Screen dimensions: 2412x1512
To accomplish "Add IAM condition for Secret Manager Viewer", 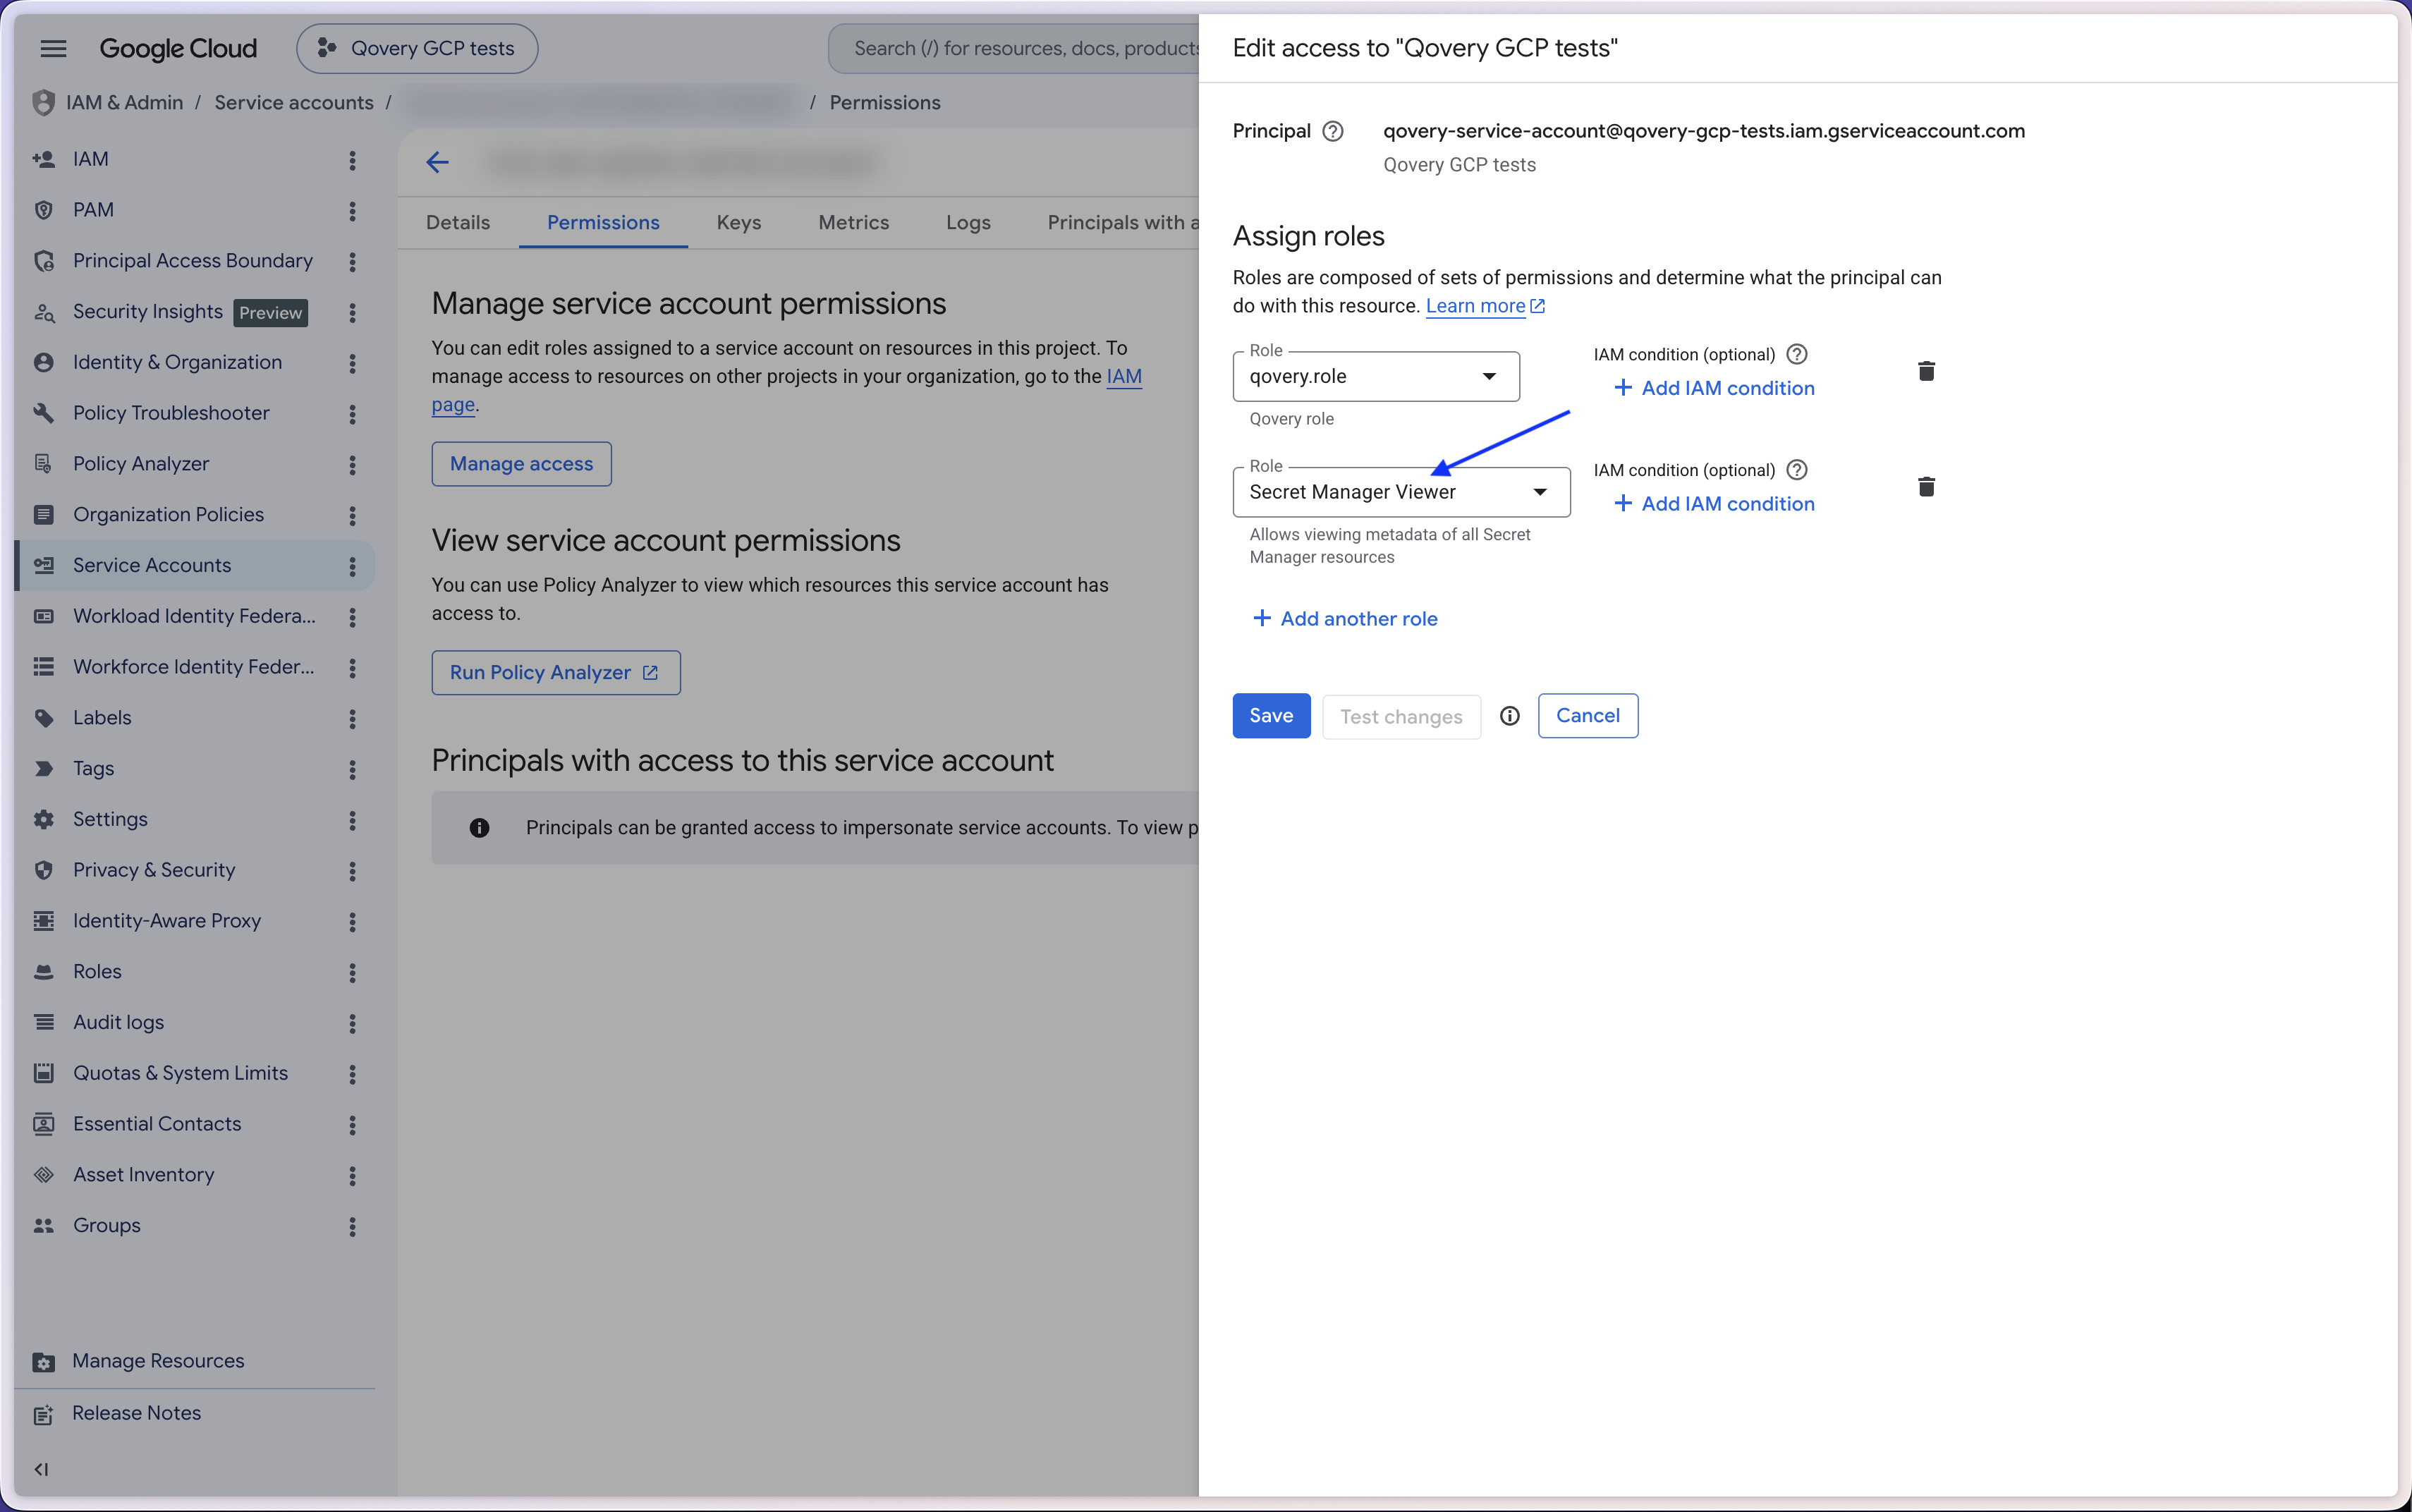I will tap(1714, 504).
